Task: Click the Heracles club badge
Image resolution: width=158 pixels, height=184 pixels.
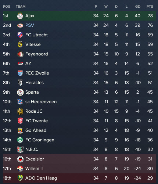Action: point(20,83)
